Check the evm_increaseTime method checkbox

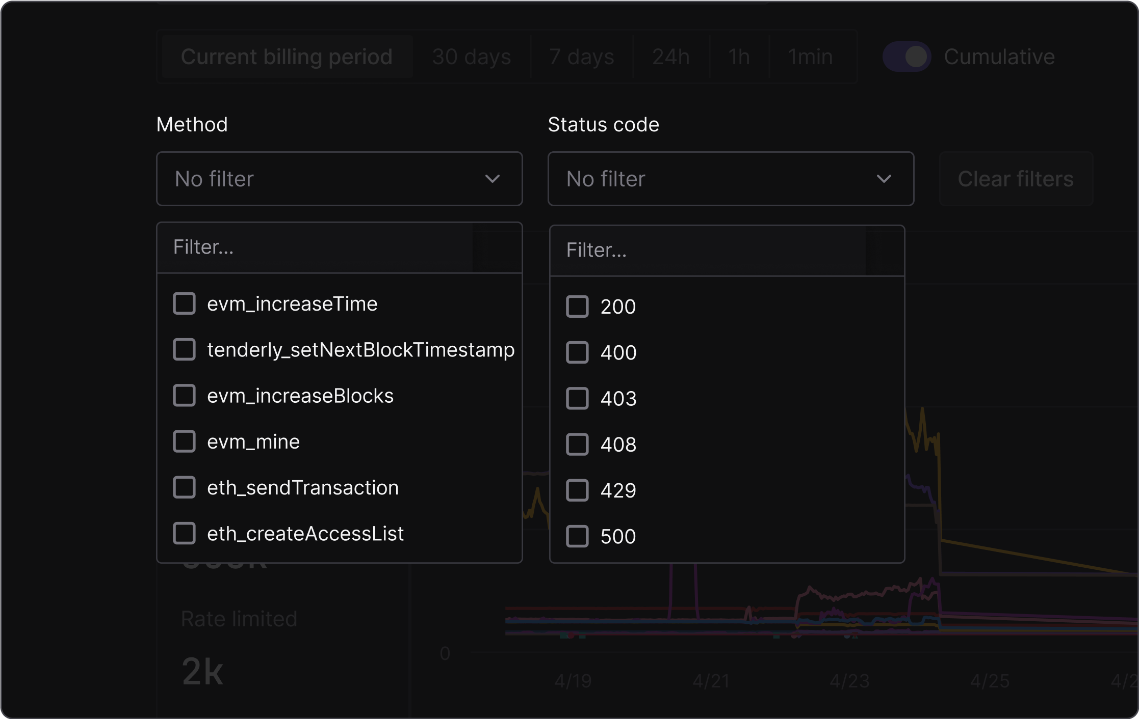tap(184, 303)
